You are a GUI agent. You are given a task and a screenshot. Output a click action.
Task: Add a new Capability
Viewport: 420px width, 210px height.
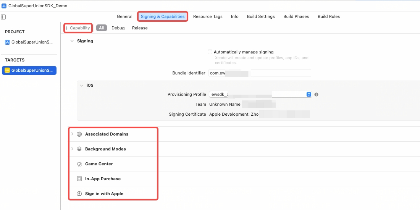click(78, 28)
